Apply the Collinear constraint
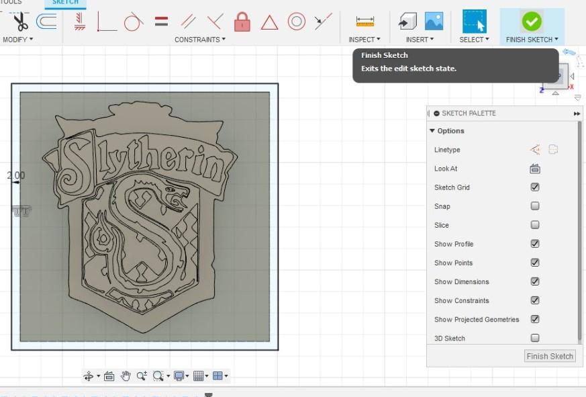 [x=324, y=21]
